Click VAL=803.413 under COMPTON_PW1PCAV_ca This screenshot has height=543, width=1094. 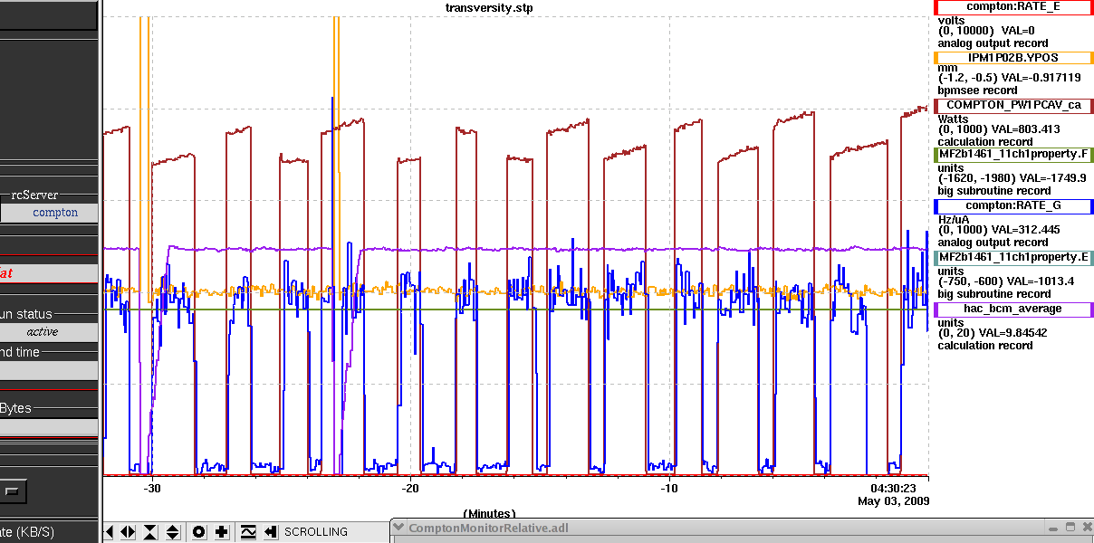1027,129
